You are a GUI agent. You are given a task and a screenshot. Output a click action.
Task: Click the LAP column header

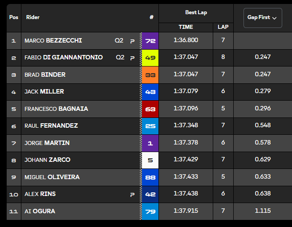(223, 27)
